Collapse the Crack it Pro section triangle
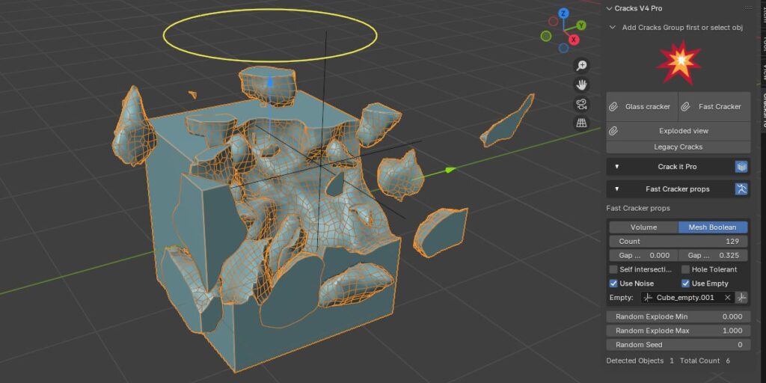Image resolution: width=766 pixels, height=383 pixels. point(617,167)
